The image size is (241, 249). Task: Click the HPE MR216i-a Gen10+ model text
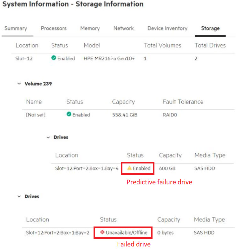109,59
